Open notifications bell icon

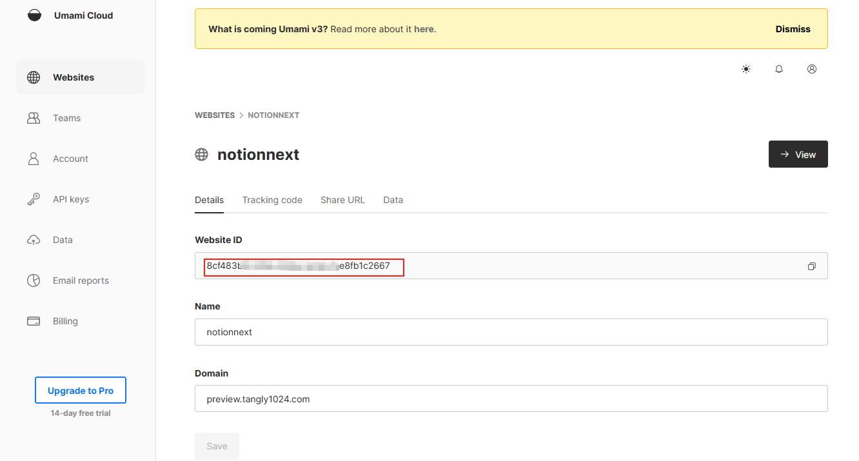[779, 69]
